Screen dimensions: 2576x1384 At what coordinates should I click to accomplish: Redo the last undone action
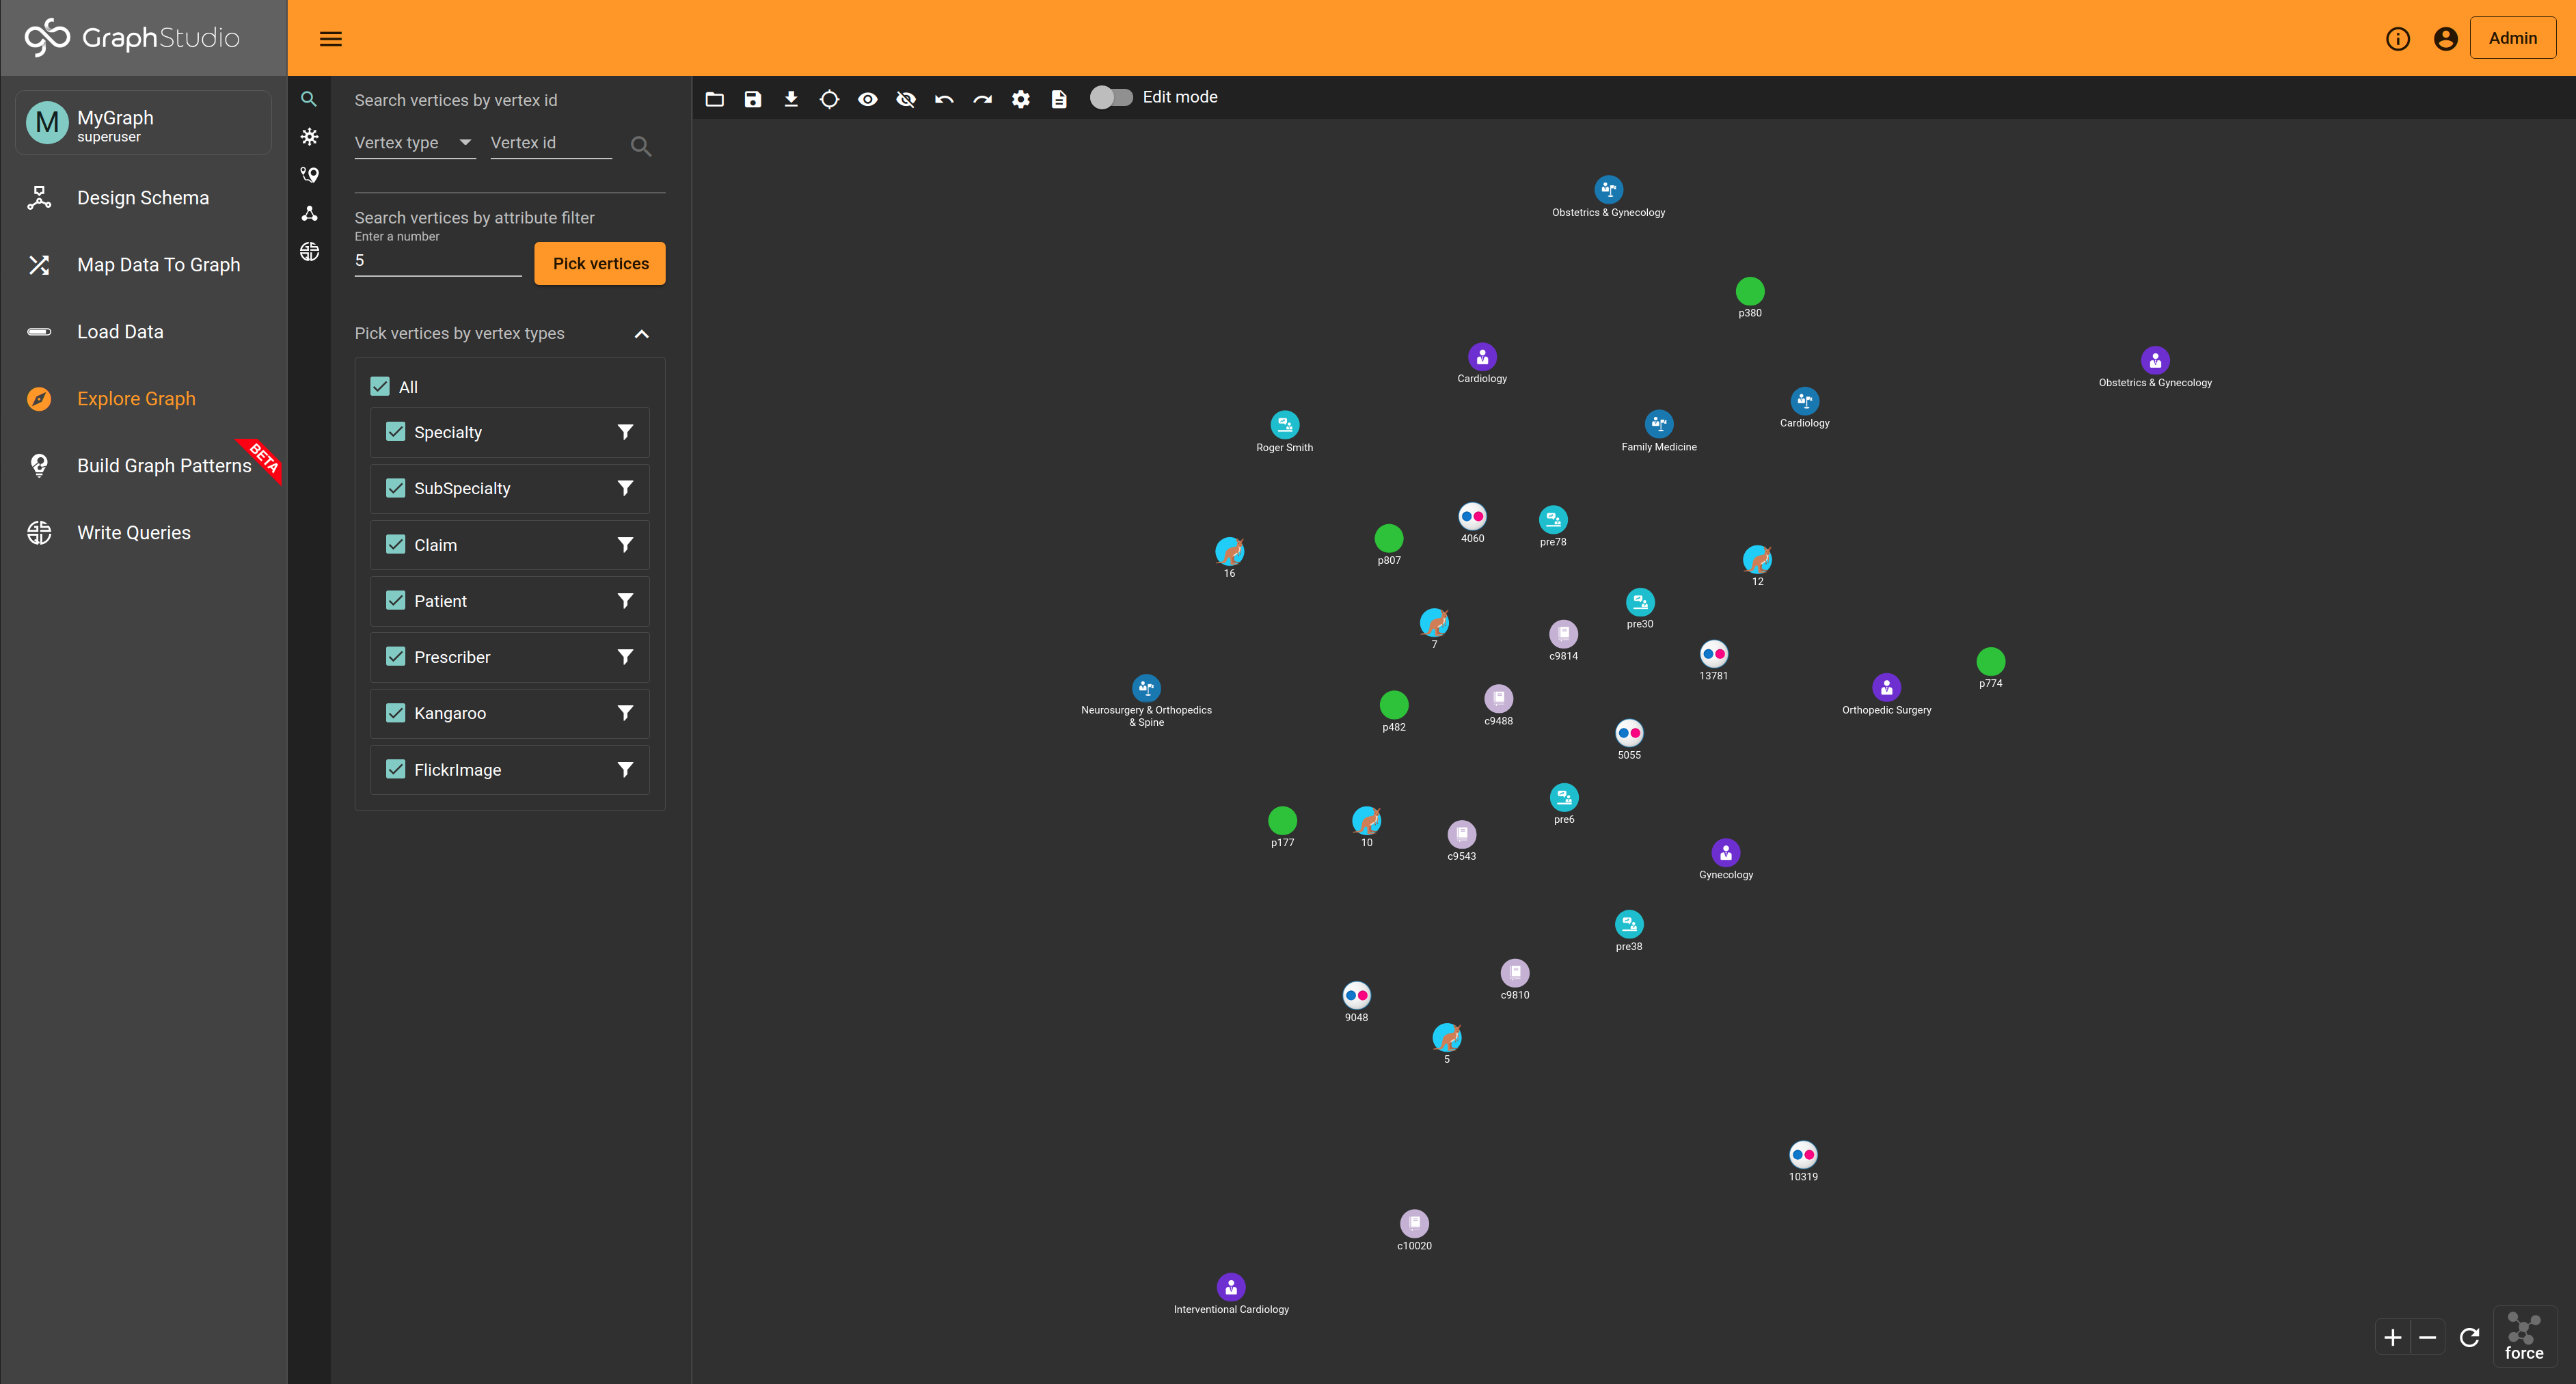click(981, 99)
